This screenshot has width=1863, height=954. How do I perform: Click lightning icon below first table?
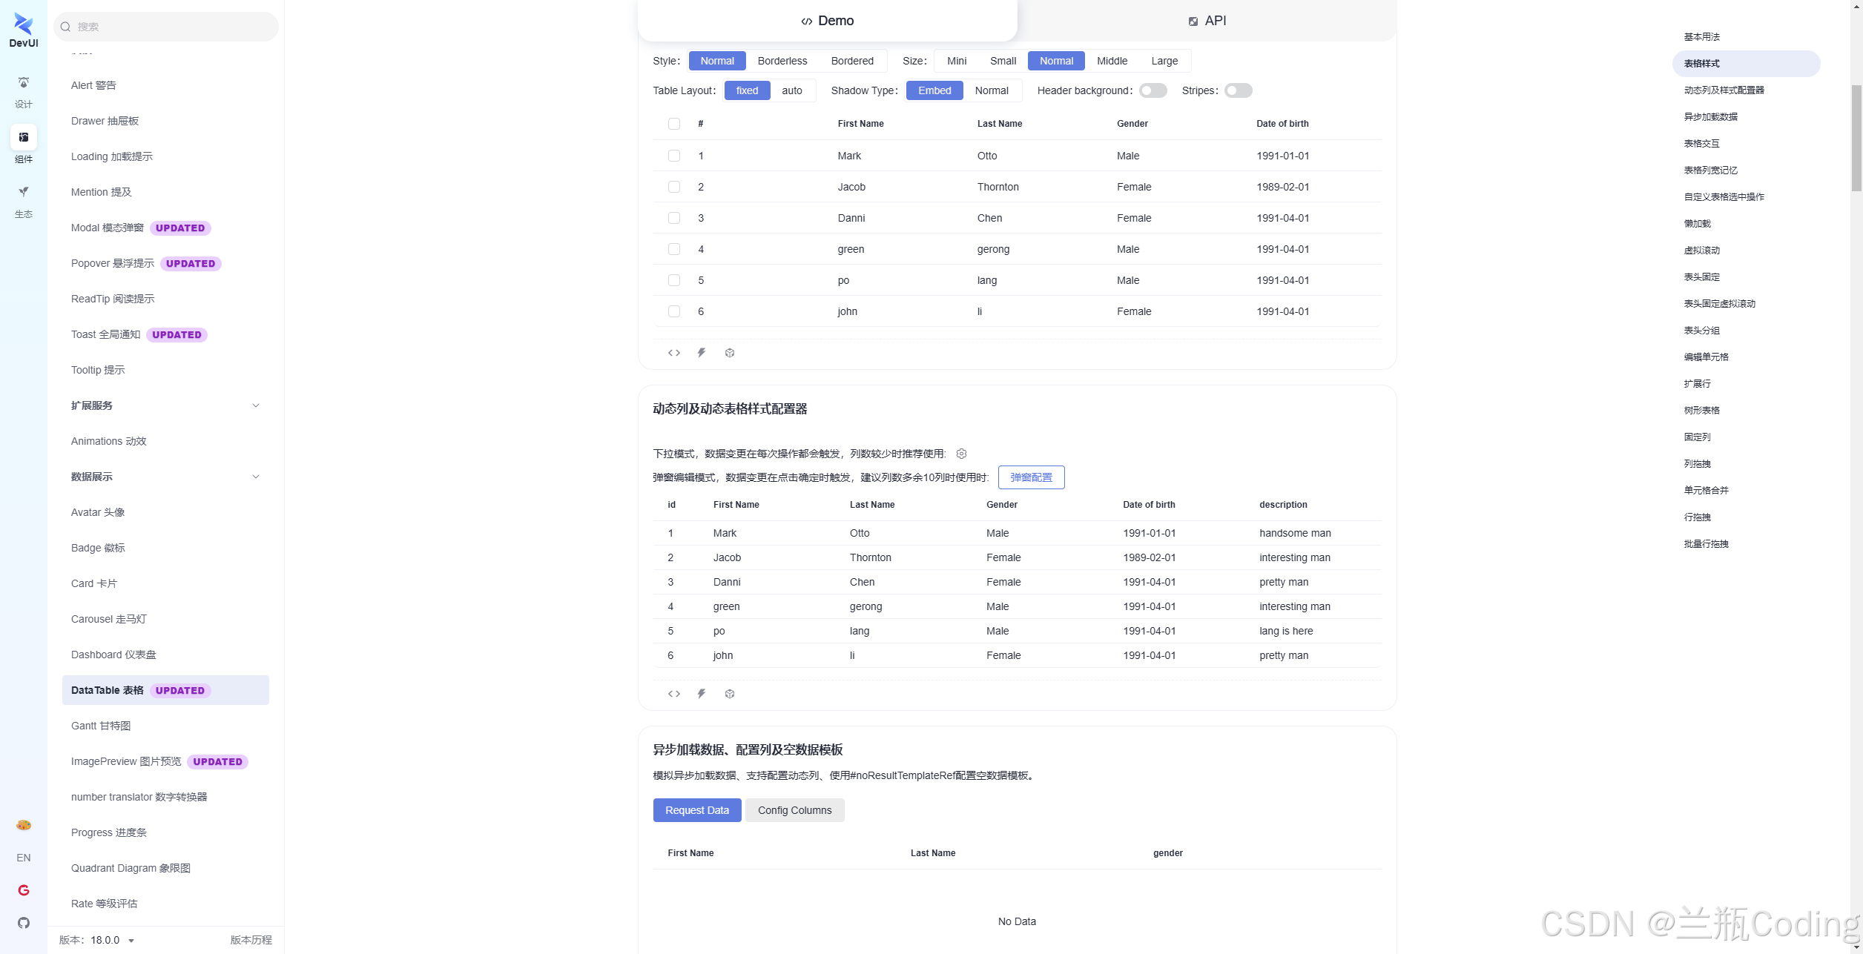pos(702,353)
